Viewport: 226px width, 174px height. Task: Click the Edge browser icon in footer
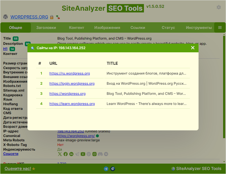(113, 169)
